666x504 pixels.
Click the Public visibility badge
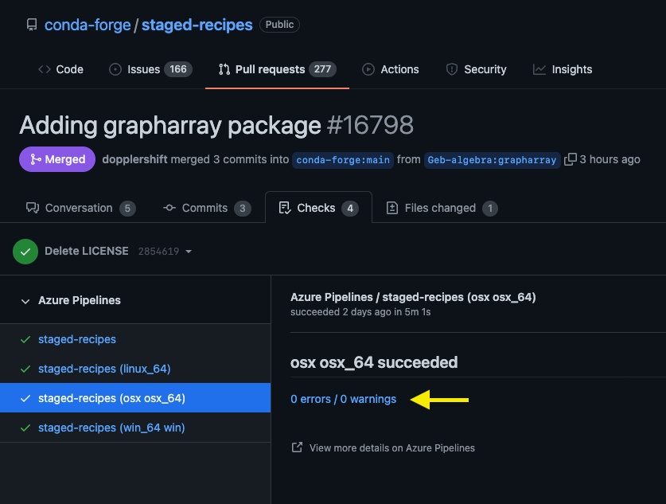279,25
